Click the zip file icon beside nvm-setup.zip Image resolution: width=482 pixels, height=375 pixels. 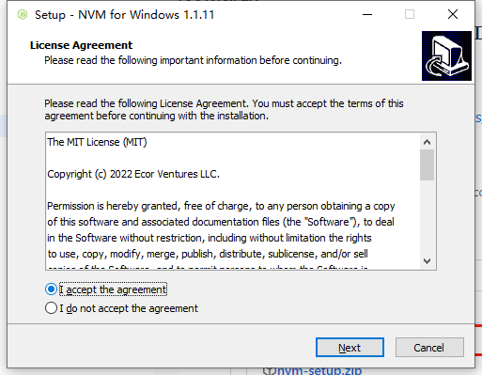pos(268,371)
